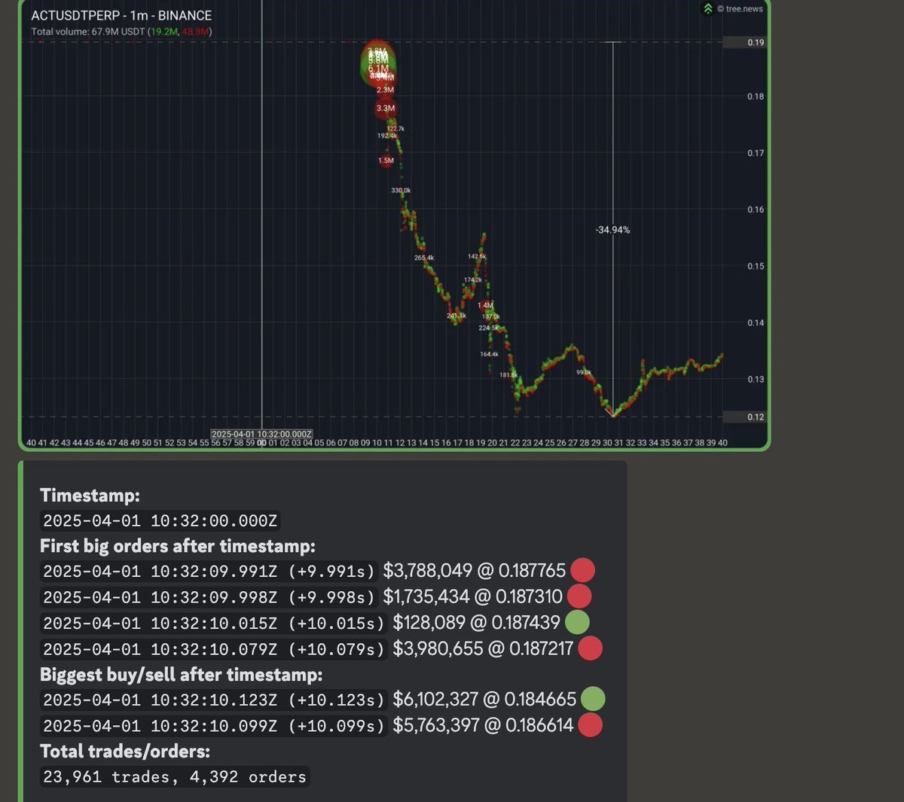Click the '$3,980,655 @ 0.187217' order text
The image size is (904, 802).
(x=483, y=648)
